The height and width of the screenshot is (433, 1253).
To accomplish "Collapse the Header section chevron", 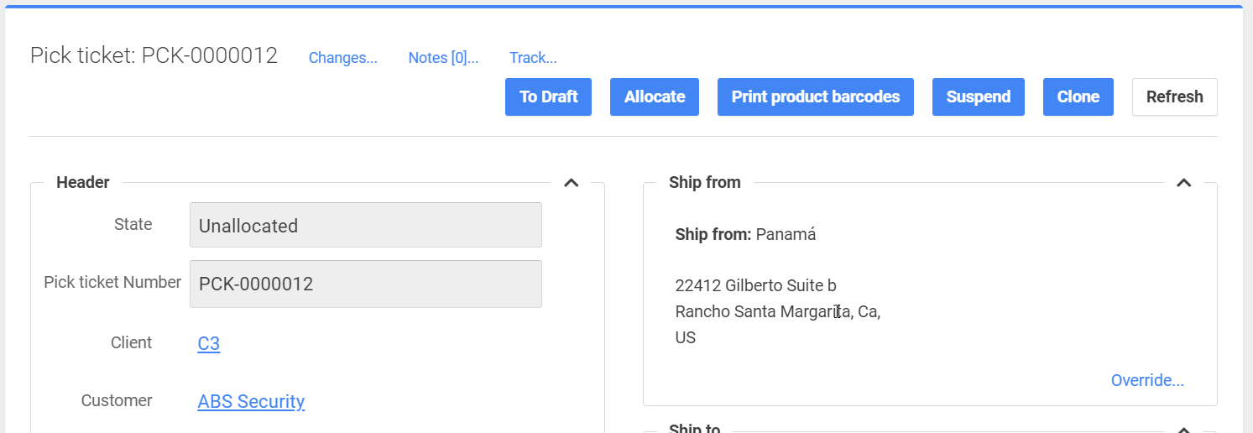I will pyautogui.click(x=572, y=182).
